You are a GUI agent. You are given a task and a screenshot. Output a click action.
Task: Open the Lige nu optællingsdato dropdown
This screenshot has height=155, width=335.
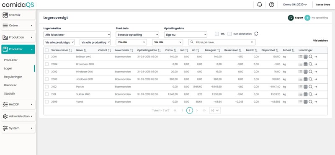pos(186,34)
